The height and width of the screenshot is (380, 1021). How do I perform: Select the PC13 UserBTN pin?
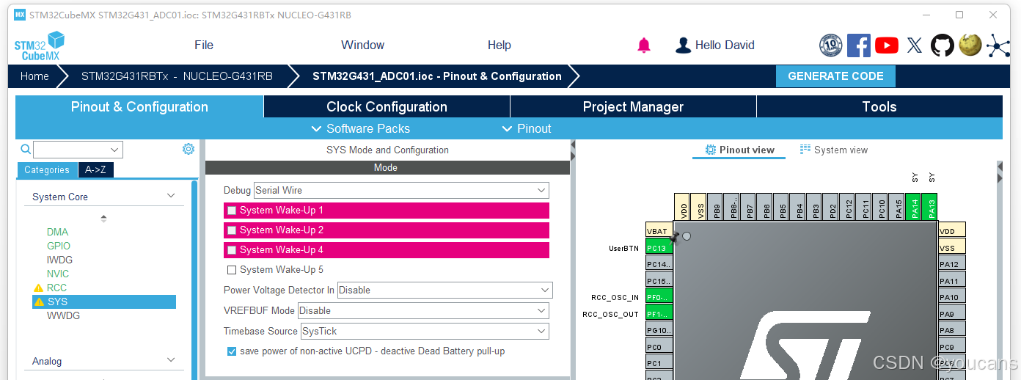659,248
